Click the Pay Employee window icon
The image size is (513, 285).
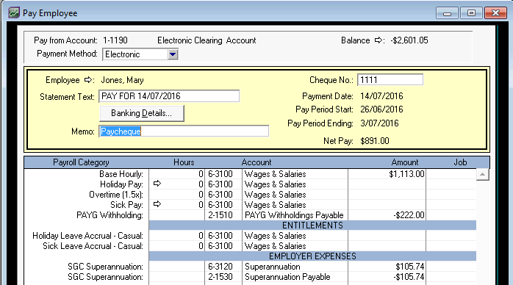pos(14,12)
